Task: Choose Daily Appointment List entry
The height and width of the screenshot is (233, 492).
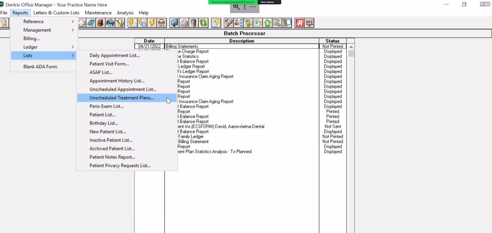Action: [127, 55]
